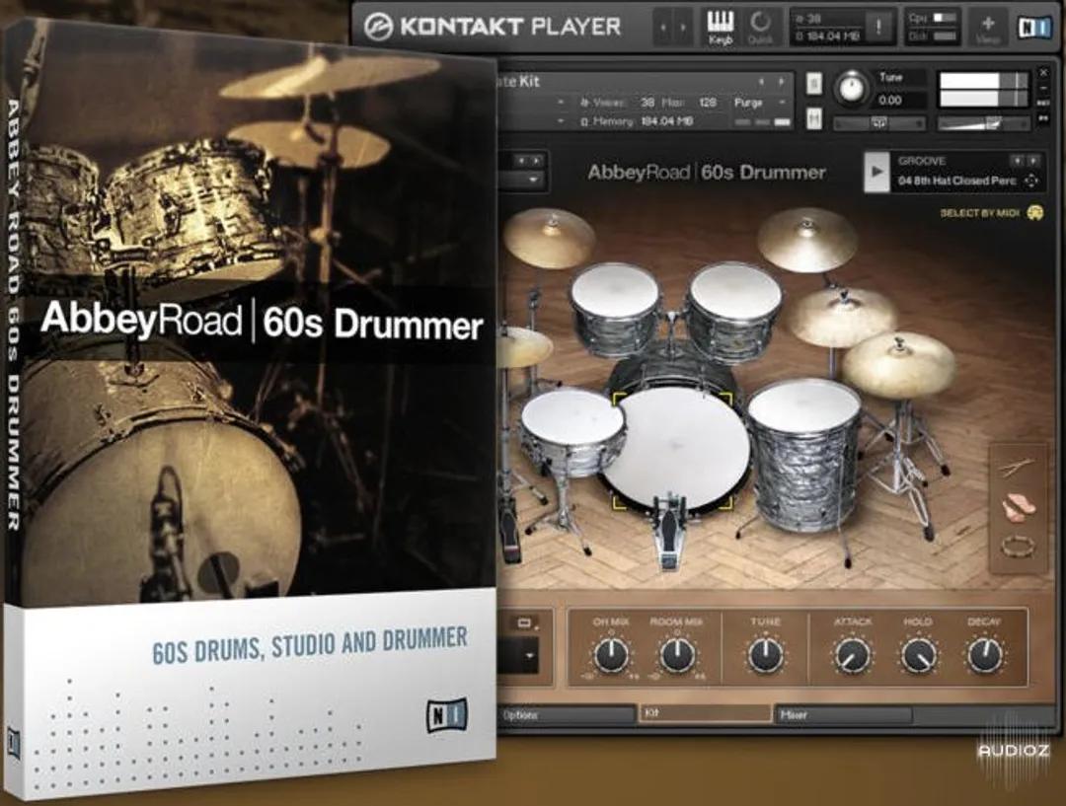Click the DECAY knob
The image size is (1066, 806).
click(984, 655)
